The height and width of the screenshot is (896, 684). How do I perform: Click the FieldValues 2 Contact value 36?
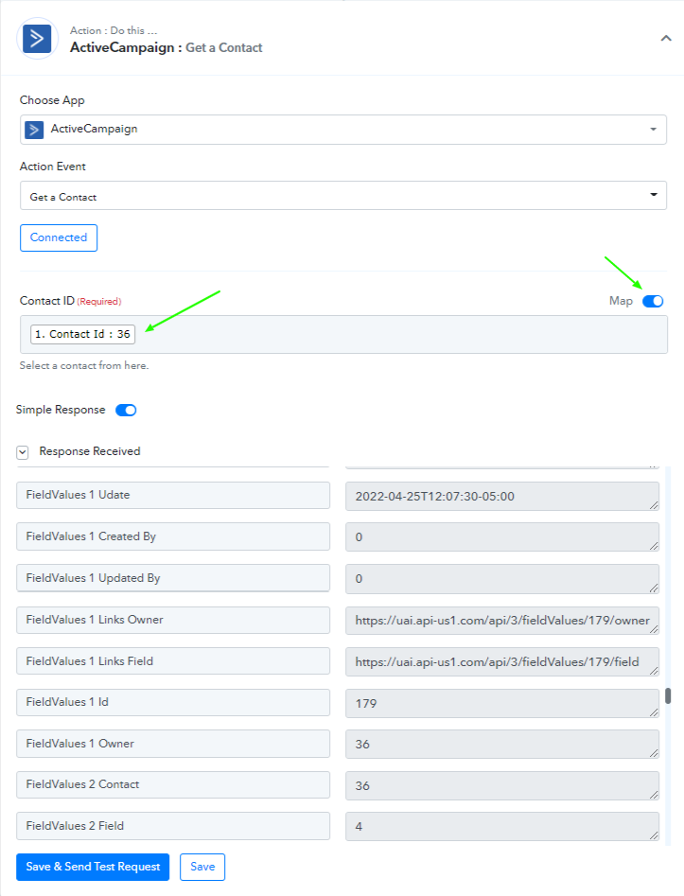tap(501, 785)
